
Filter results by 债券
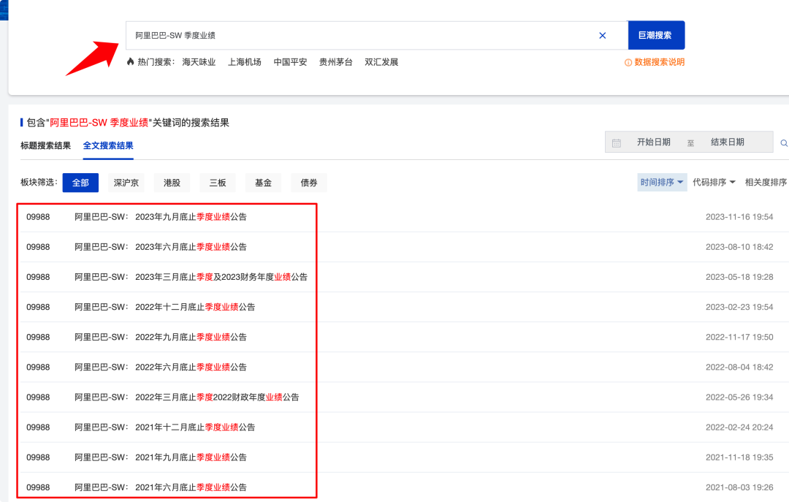point(309,183)
